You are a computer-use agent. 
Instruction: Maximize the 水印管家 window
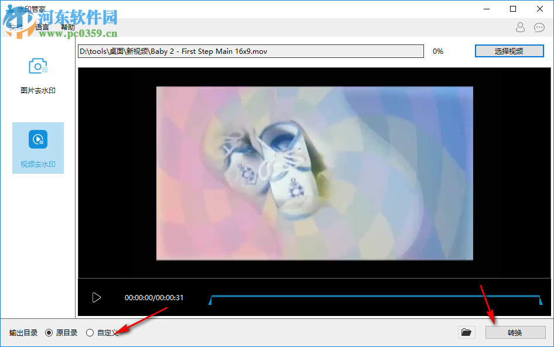(x=513, y=9)
